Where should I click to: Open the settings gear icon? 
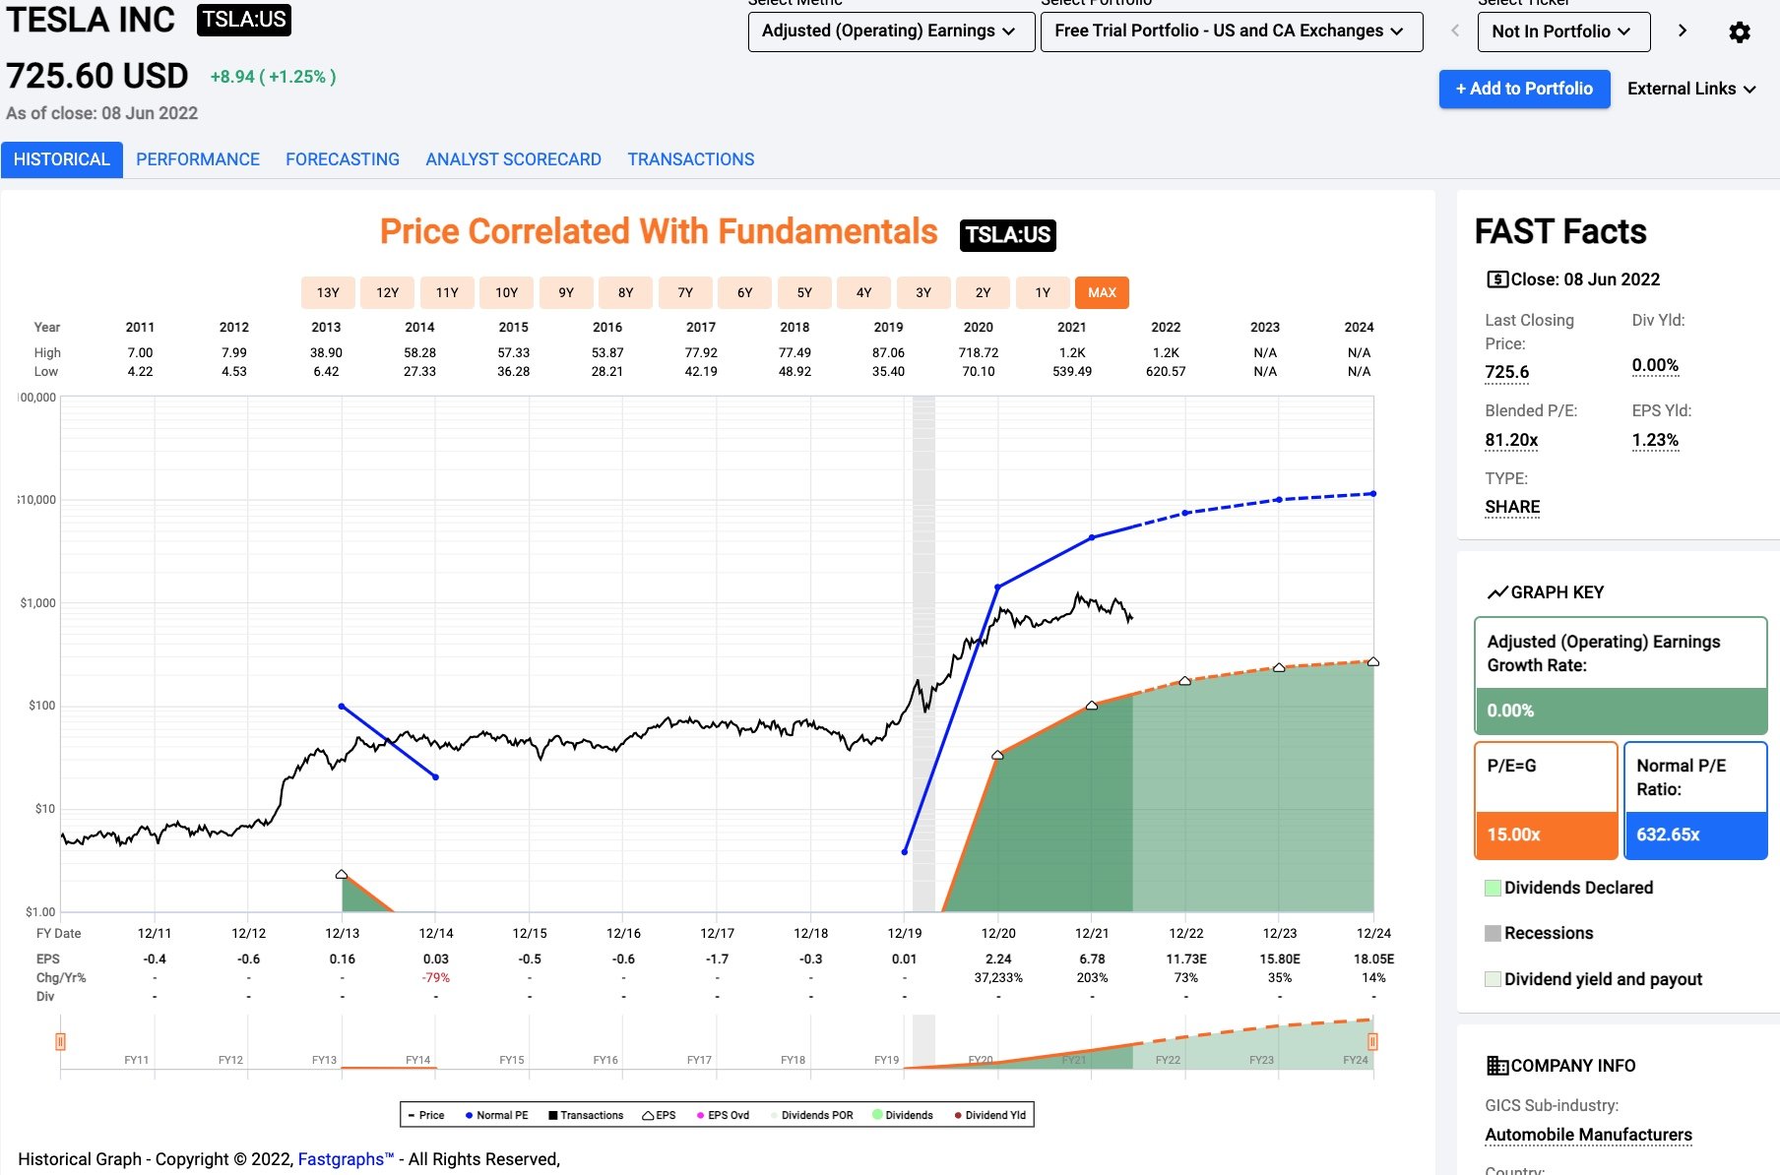pos(1740,32)
